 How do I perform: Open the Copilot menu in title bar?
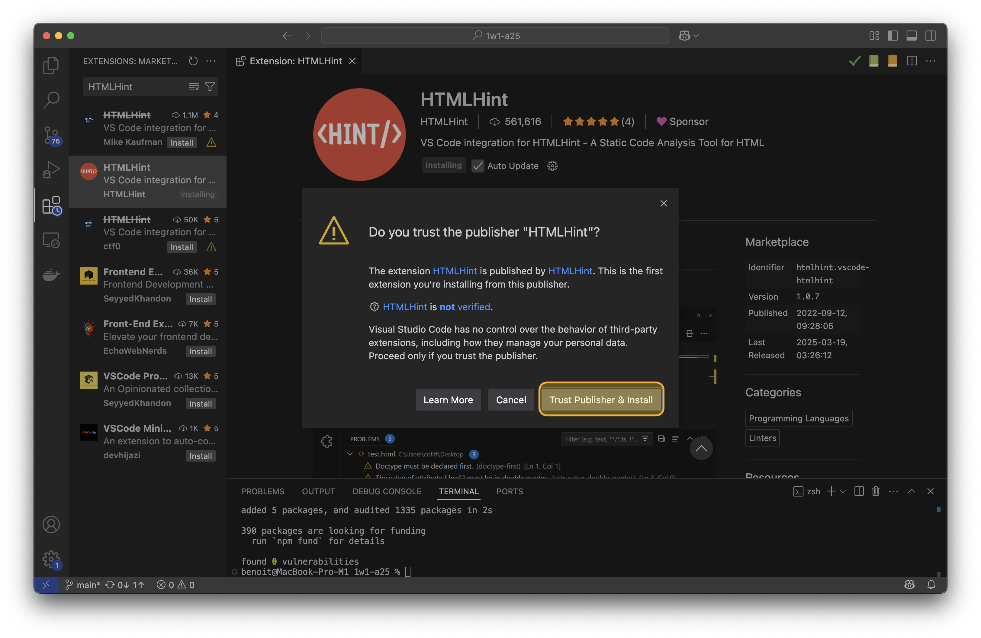(x=689, y=36)
